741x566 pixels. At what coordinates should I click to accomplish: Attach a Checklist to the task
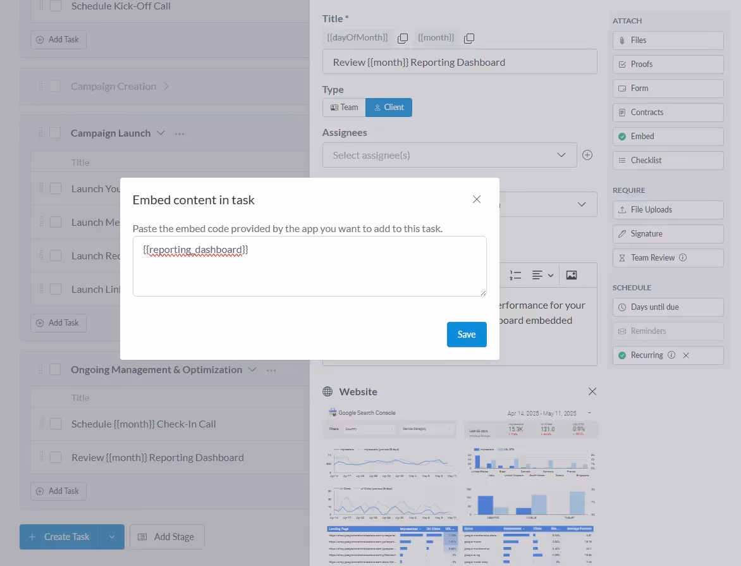coord(668,160)
